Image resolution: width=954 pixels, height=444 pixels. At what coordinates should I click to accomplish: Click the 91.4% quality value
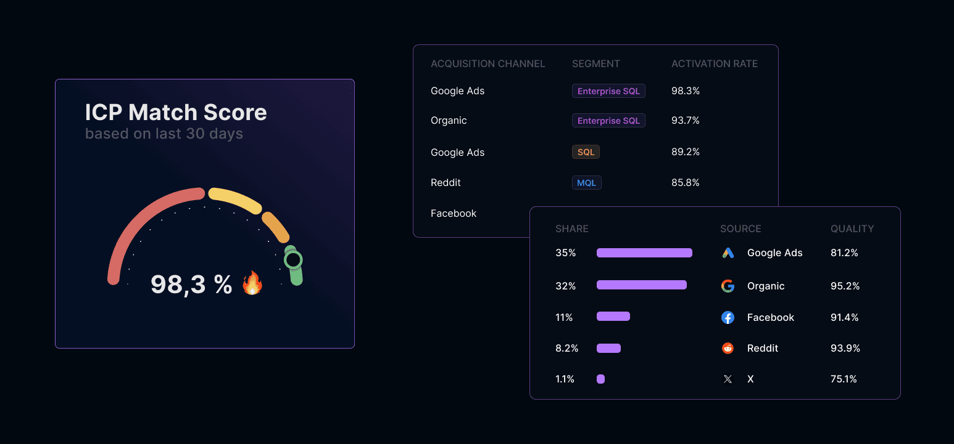tap(845, 318)
